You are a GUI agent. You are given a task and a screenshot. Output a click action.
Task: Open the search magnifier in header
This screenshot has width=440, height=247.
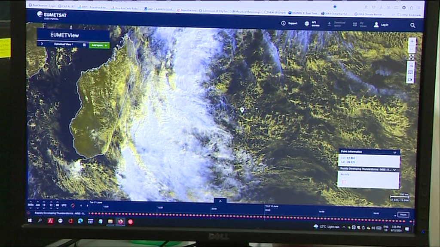(412, 25)
